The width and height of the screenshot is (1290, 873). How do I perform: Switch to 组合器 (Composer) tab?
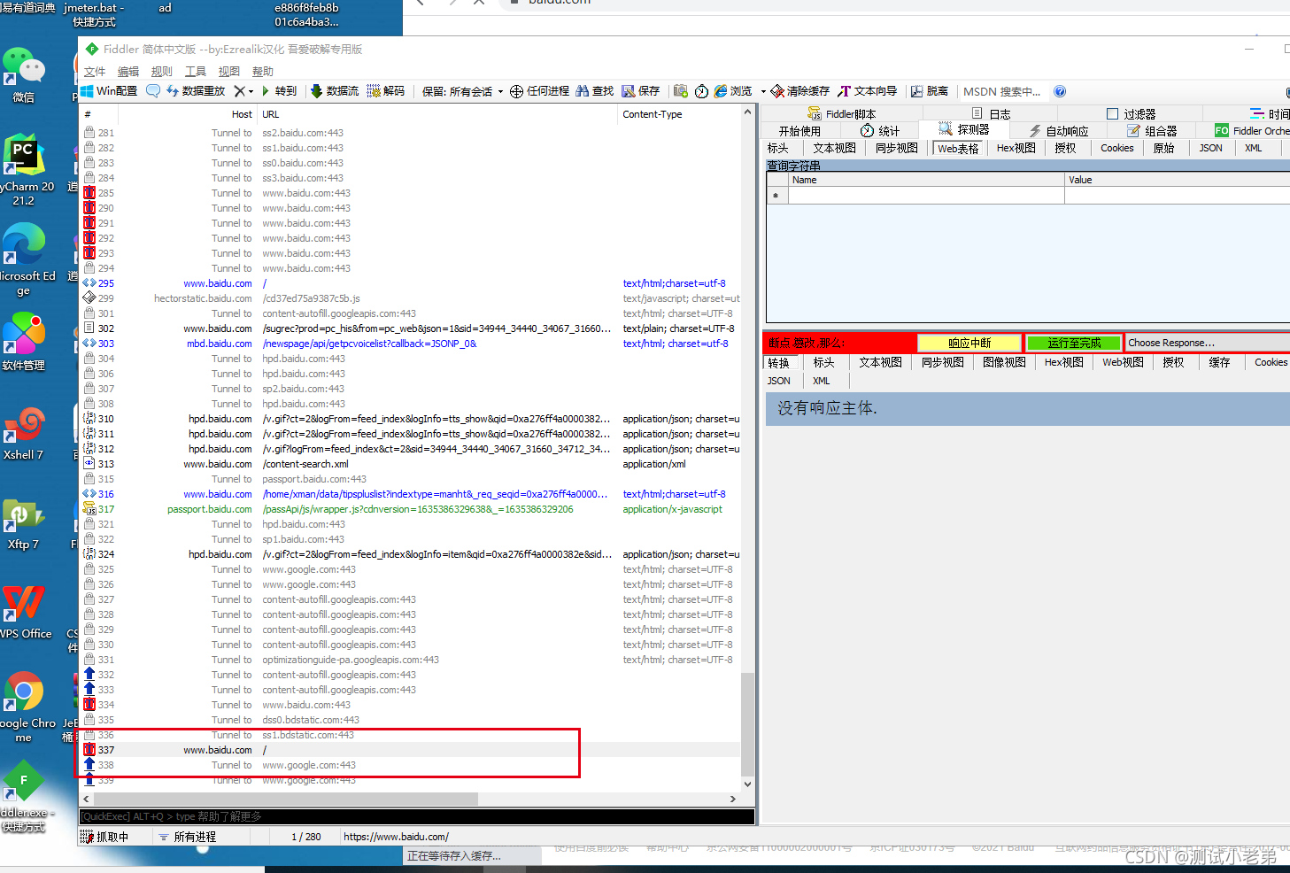pos(1152,130)
